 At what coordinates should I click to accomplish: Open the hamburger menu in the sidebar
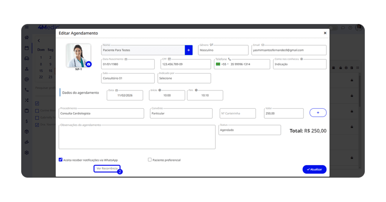[27, 27]
